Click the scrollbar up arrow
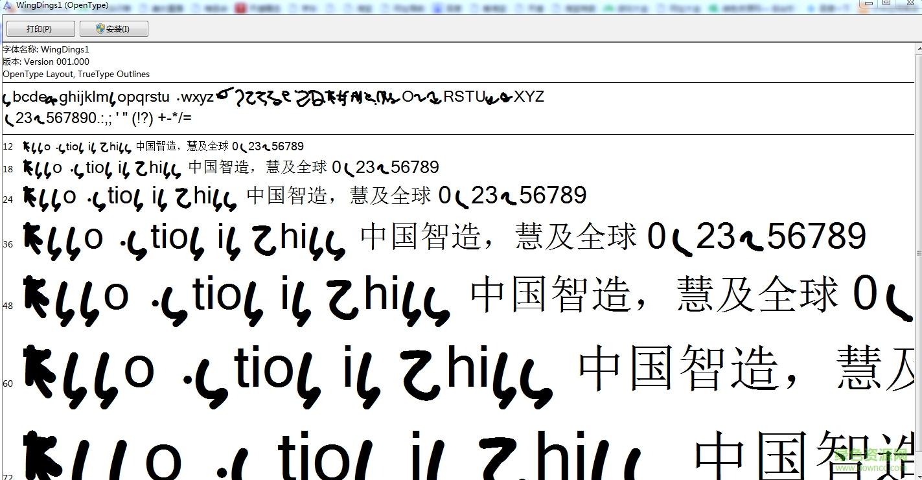This screenshot has width=922, height=480. coord(917,50)
